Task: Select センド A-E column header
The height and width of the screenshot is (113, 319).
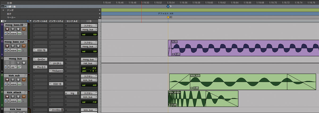Action: tap(72, 21)
